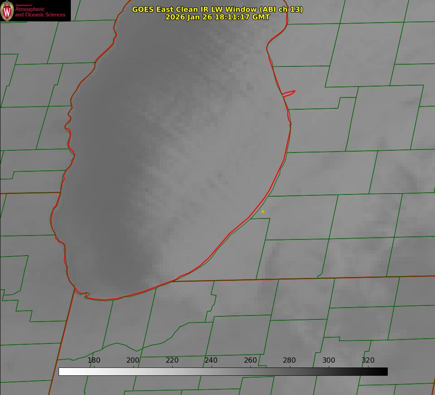Click the 2026 Jan 26 timestamp text

coord(217,17)
